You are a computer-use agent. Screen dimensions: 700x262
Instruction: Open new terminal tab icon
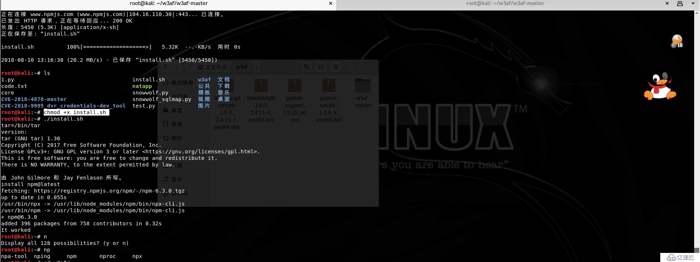680,4
